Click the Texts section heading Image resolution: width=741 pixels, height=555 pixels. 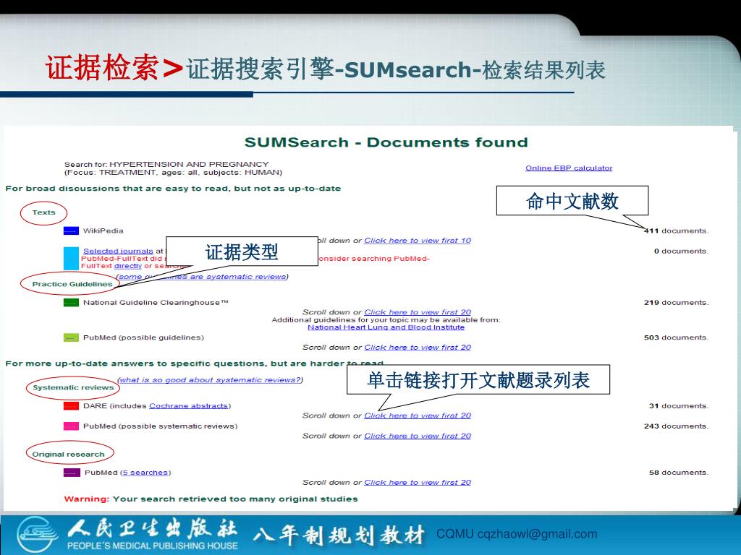(x=43, y=212)
